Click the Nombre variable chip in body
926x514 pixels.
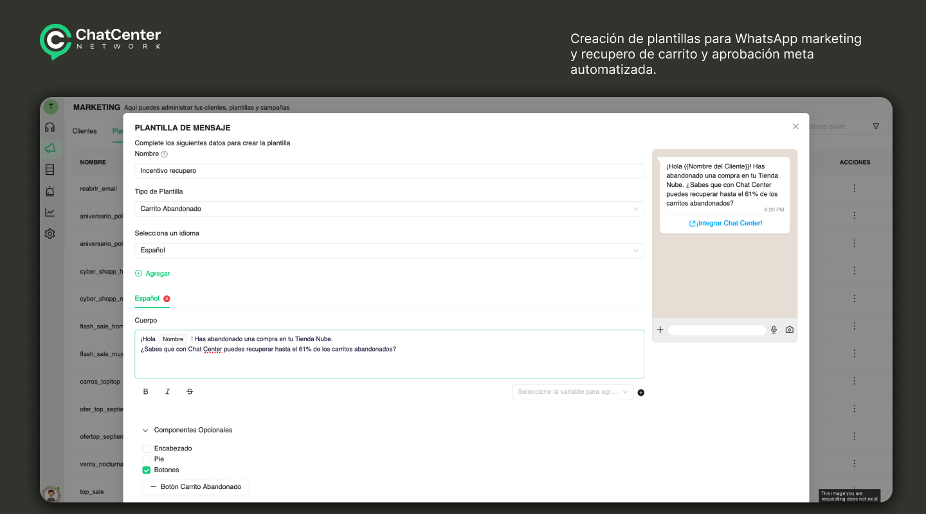[x=173, y=339]
